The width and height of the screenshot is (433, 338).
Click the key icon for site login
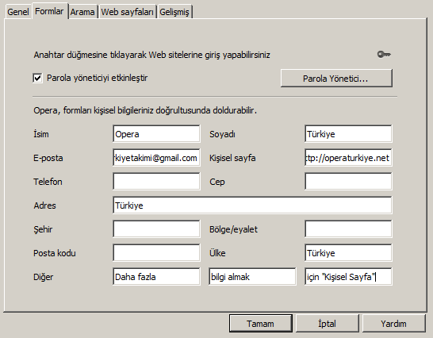point(384,55)
